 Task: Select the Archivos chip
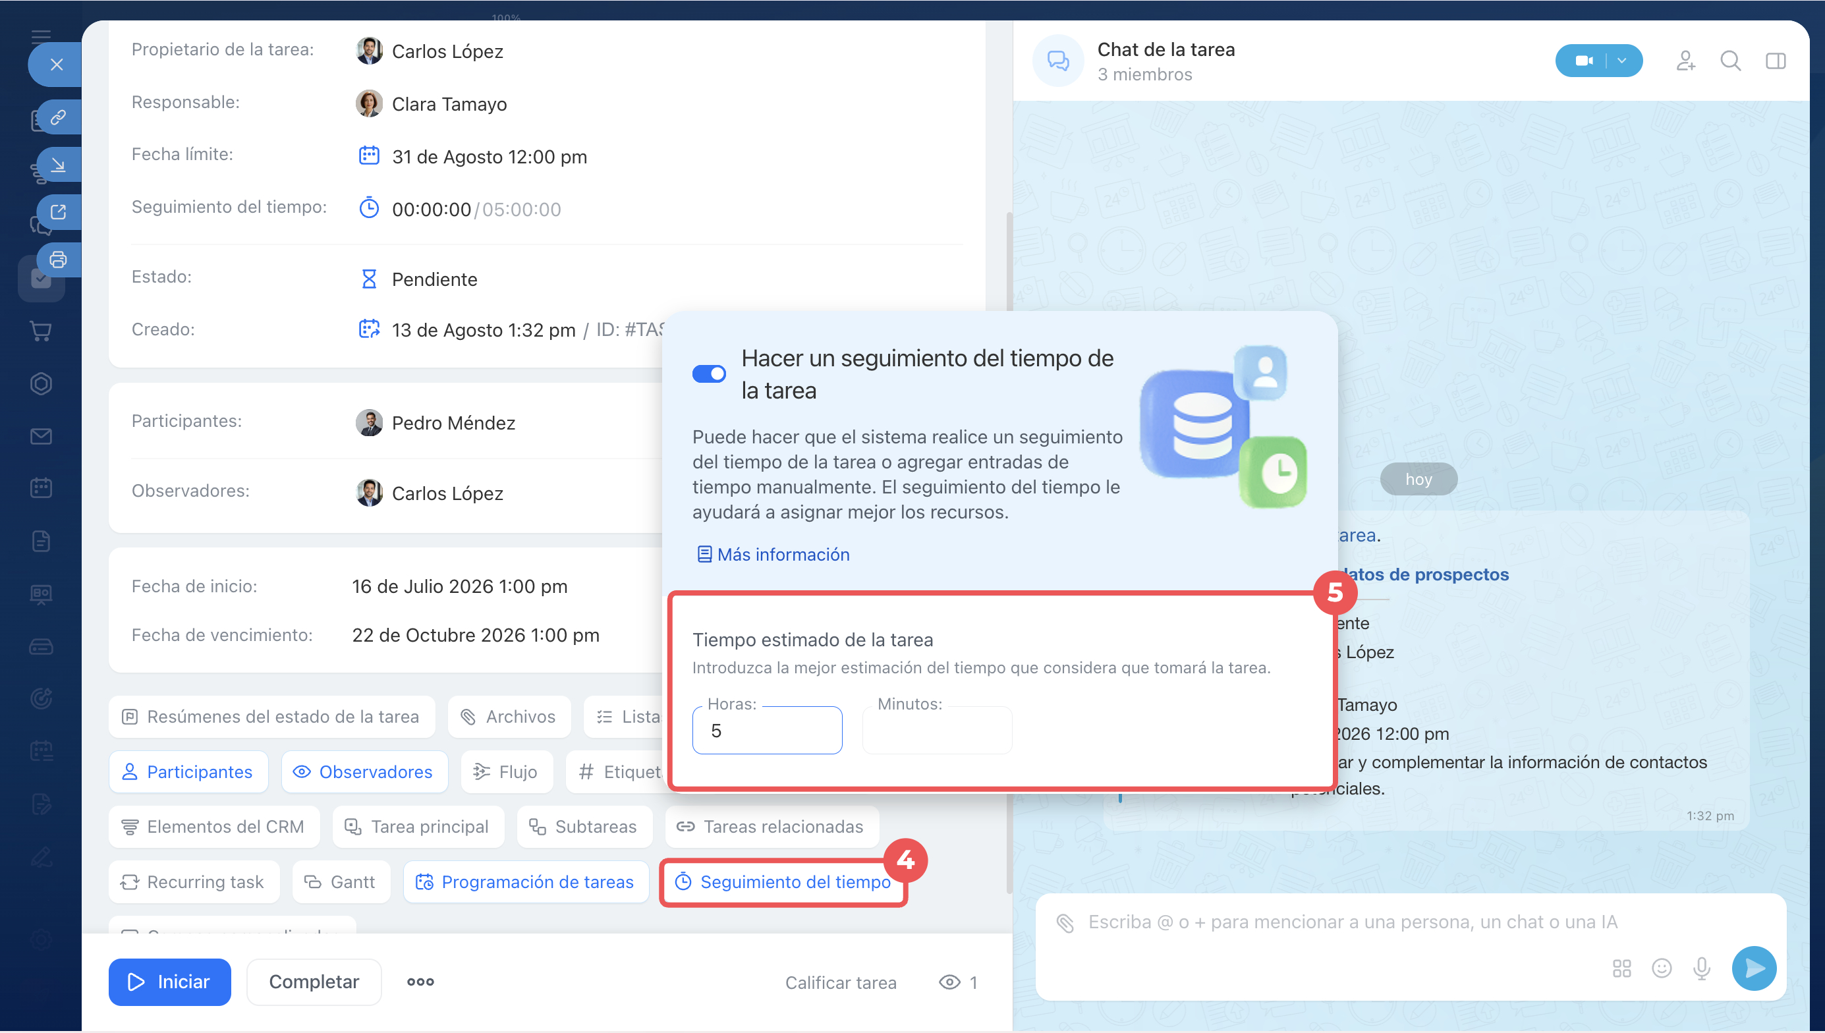point(509,717)
